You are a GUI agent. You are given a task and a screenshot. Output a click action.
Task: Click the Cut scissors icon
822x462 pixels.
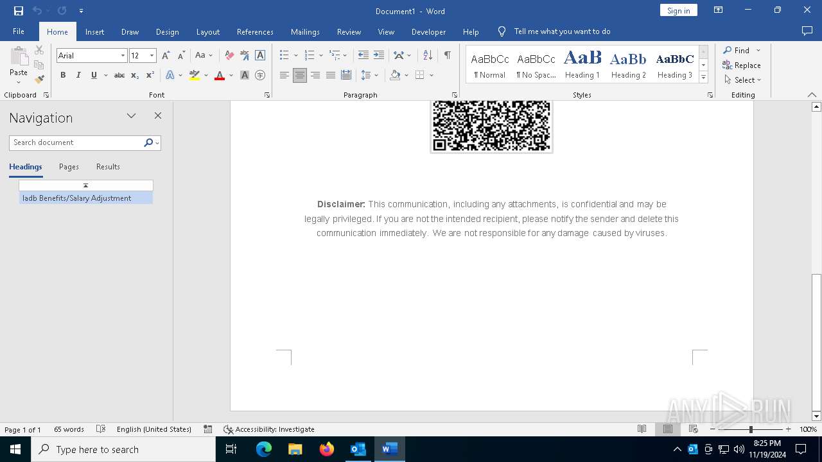[39, 50]
